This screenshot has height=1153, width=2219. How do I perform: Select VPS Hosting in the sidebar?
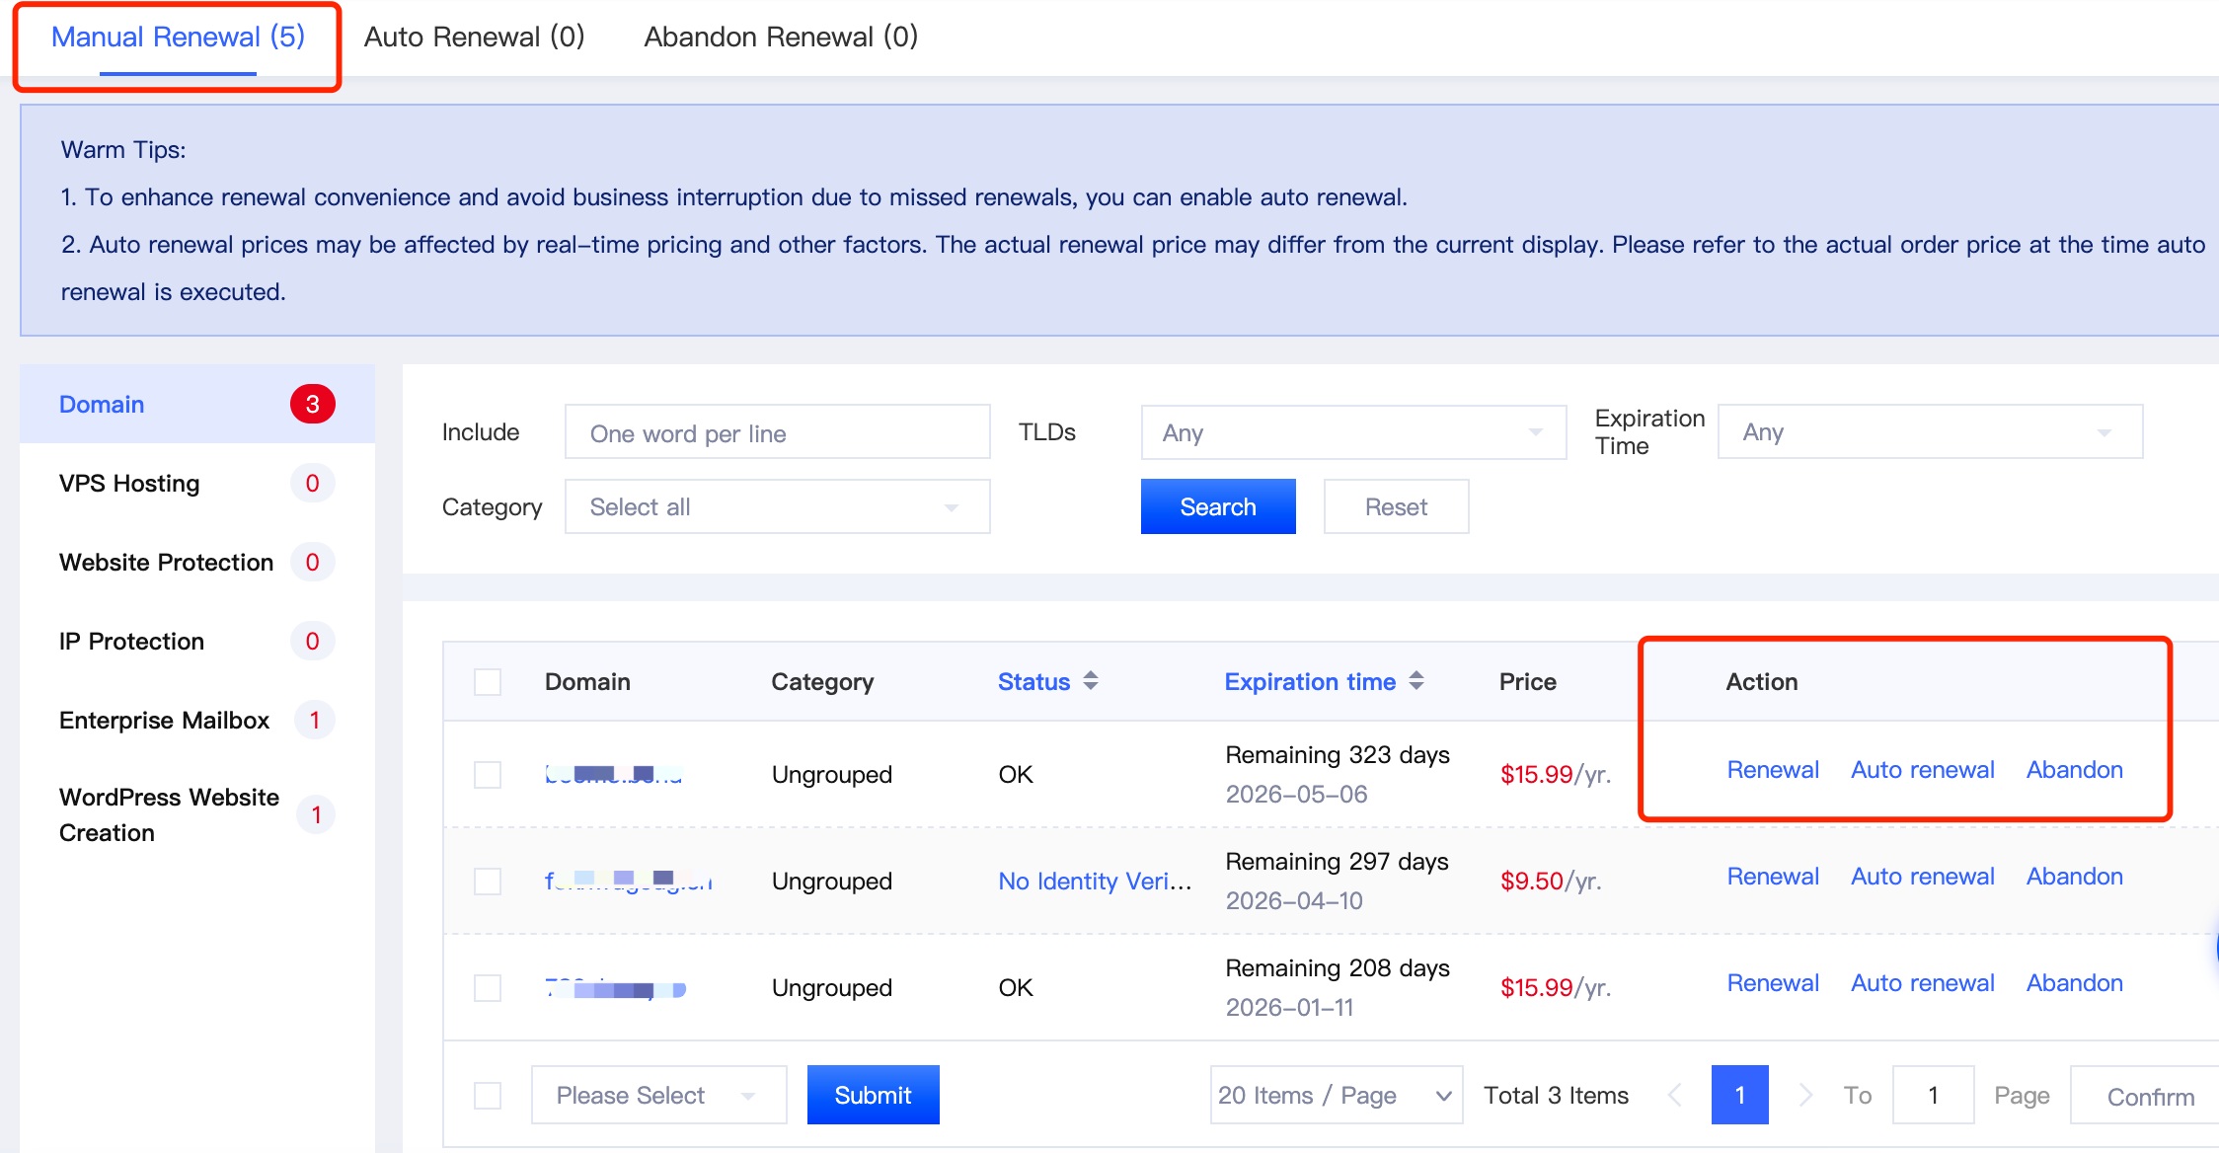point(197,483)
